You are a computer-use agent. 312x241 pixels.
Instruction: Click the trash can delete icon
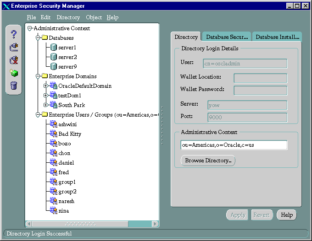14,85
